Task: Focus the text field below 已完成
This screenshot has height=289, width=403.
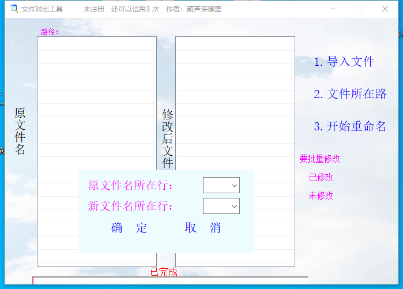Action: (170, 282)
